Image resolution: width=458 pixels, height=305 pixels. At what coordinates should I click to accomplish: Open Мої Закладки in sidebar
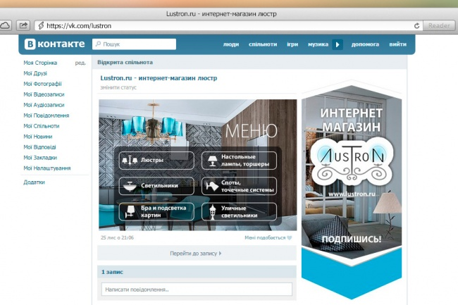pyautogui.click(x=40, y=158)
